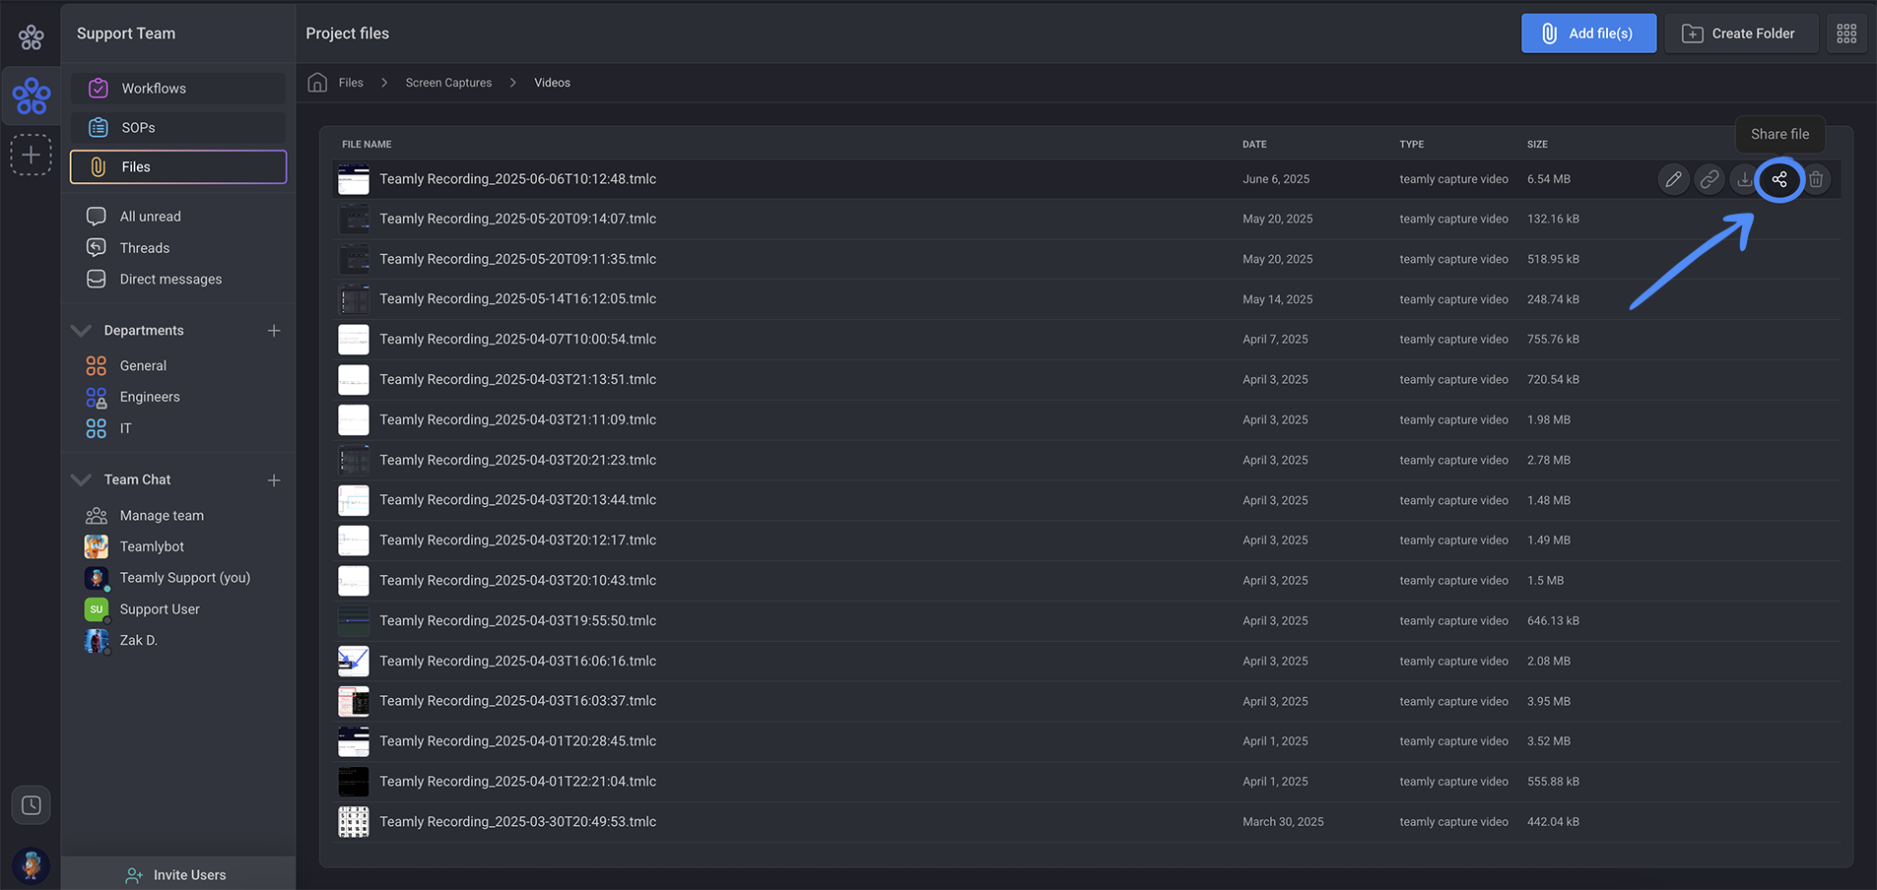The image size is (1877, 890).
Task: Open Threads in the sidebar
Action: pyautogui.click(x=144, y=248)
